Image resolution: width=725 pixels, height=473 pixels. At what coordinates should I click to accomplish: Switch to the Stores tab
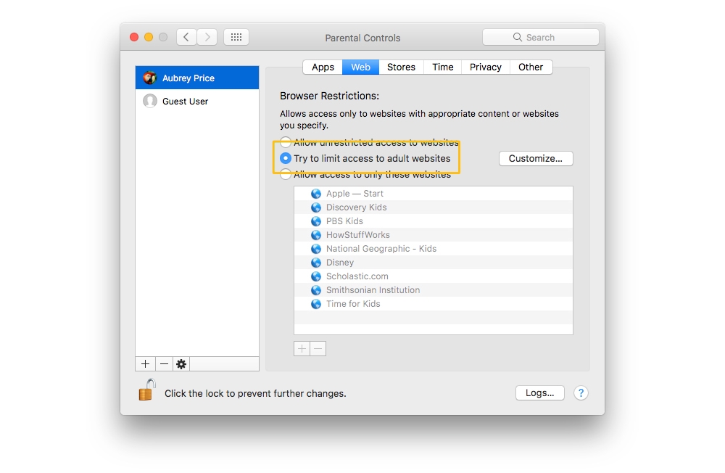point(402,67)
